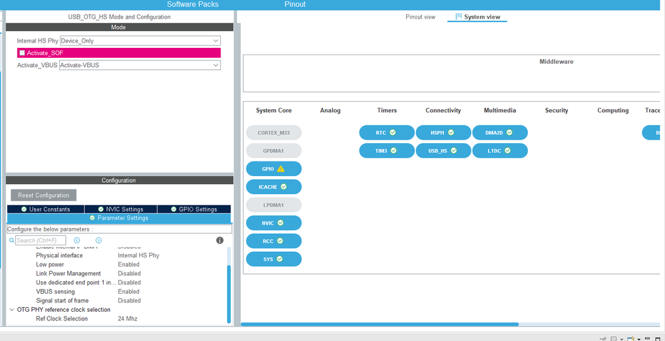Select the System view tab

point(477,17)
